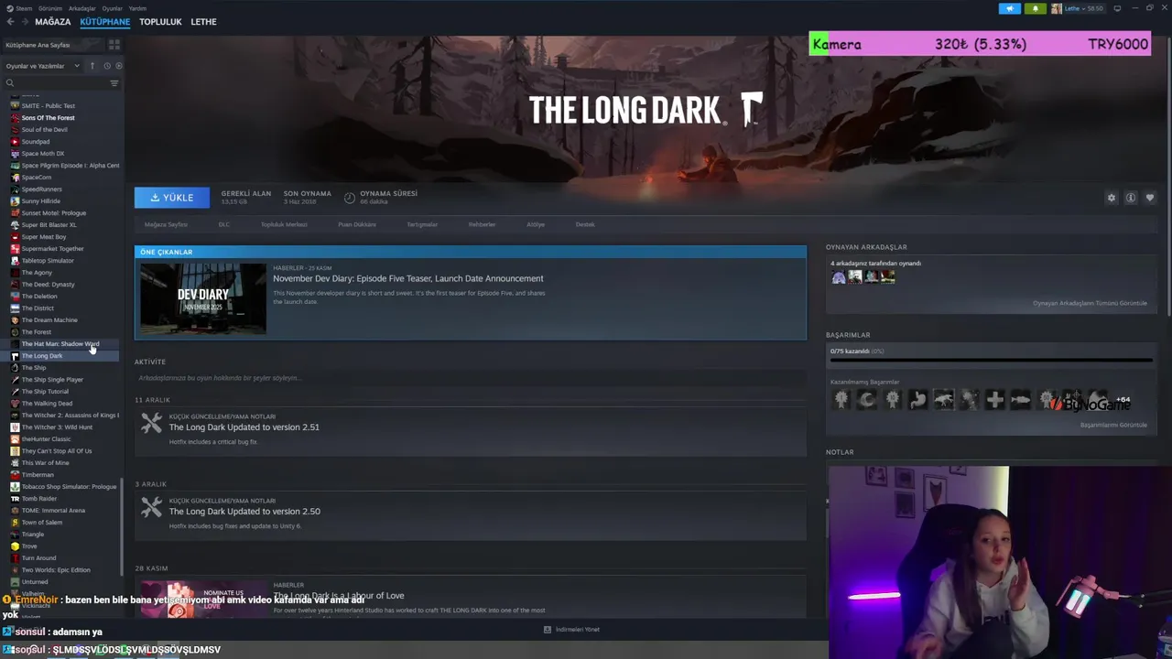The width and height of the screenshot is (1172, 659).
Task: Open the Oyunlar menu
Action: [x=112, y=8]
